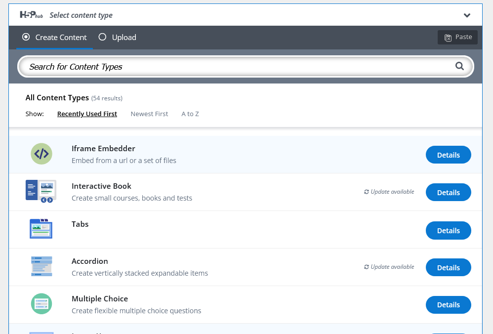
Task: Click the Interactive Book icon
Action: 41,191
